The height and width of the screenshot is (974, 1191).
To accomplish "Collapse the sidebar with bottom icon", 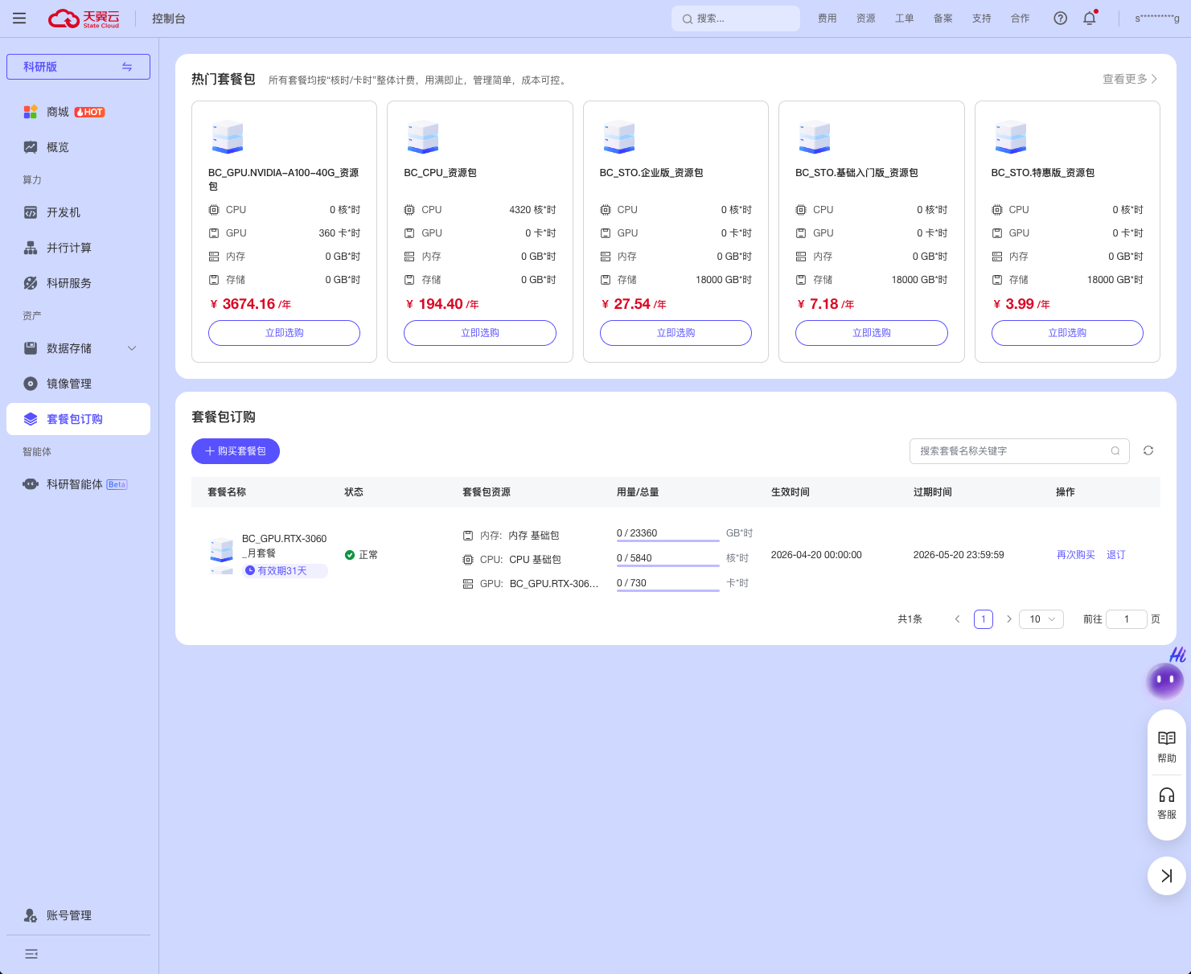I will (31, 954).
